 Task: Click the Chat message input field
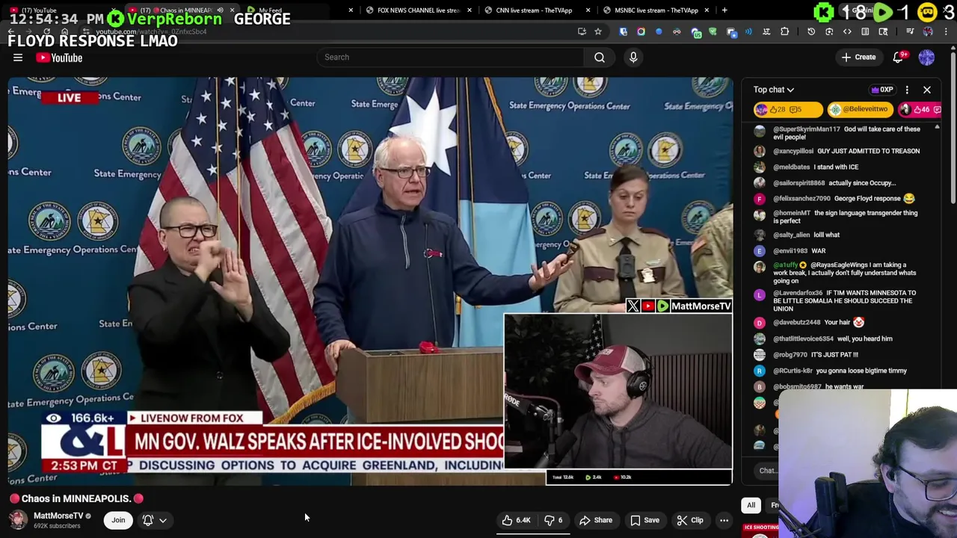tap(767, 471)
